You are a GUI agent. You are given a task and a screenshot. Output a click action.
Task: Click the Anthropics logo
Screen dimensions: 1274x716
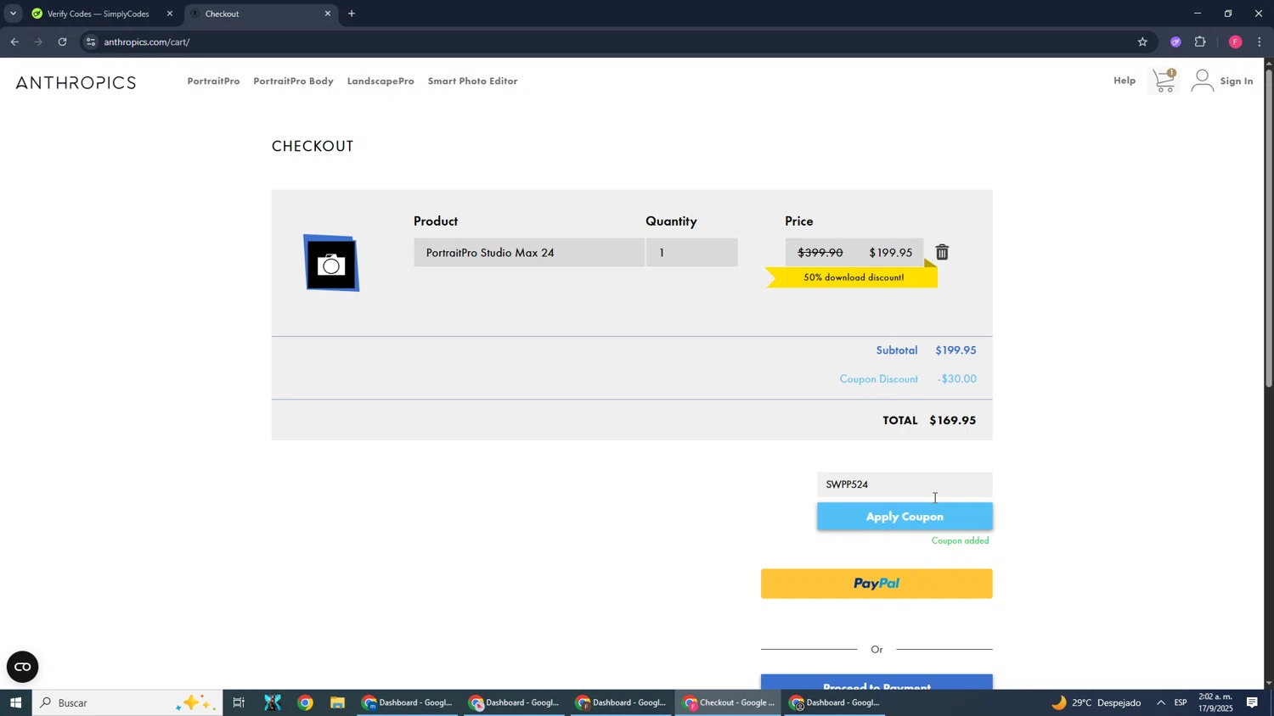(76, 82)
